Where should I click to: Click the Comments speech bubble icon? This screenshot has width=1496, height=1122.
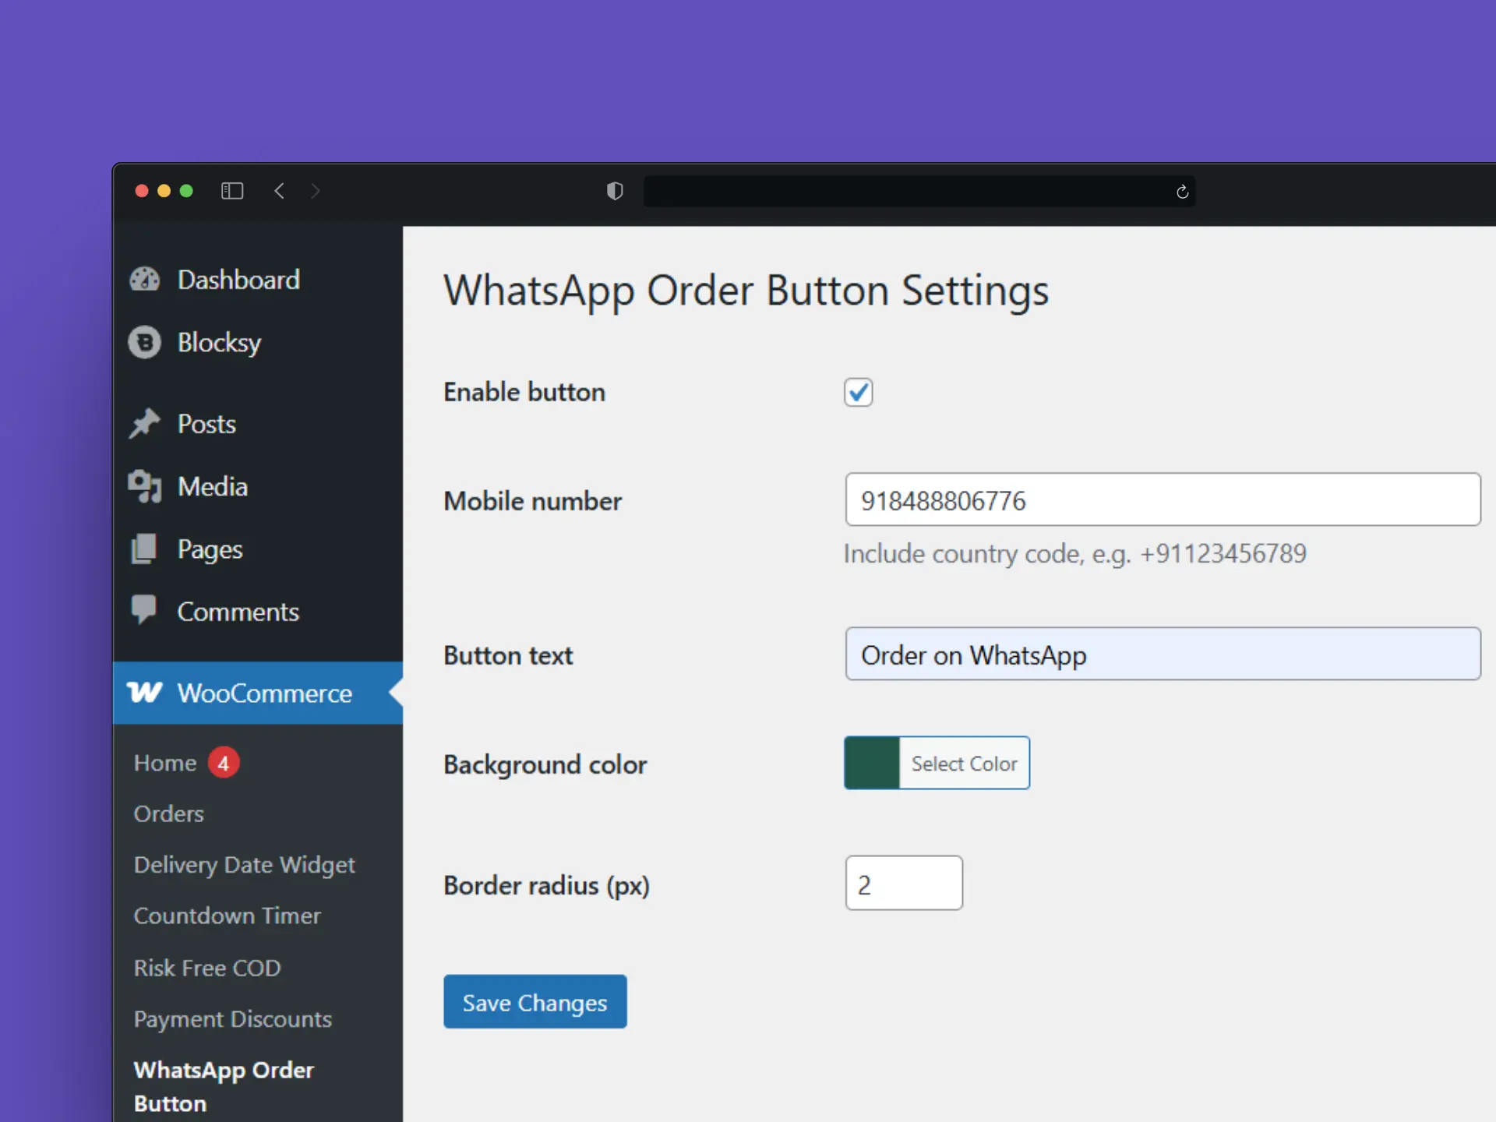(145, 610)
